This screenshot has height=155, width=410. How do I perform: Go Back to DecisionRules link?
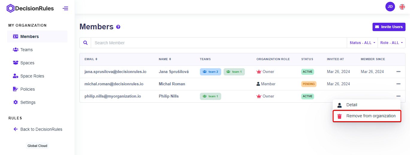pyautogui.click(x=41, y=129)
